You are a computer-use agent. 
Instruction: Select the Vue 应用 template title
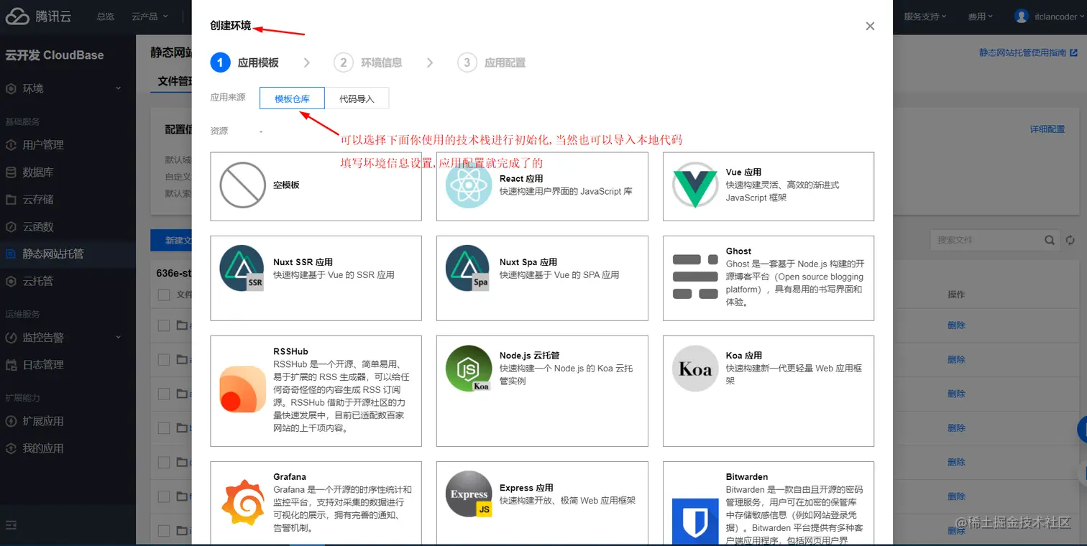pos(743,172)
